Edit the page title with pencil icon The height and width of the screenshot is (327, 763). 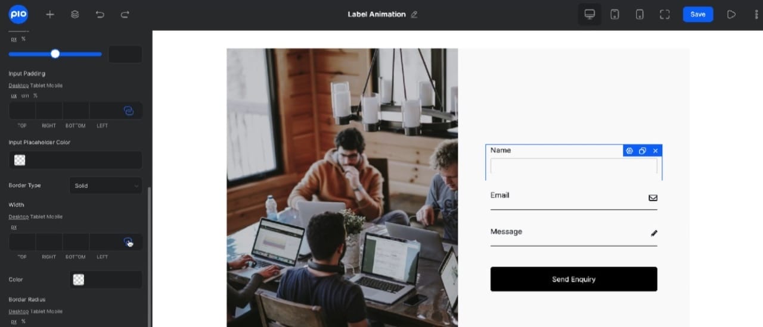pos(414,14)
